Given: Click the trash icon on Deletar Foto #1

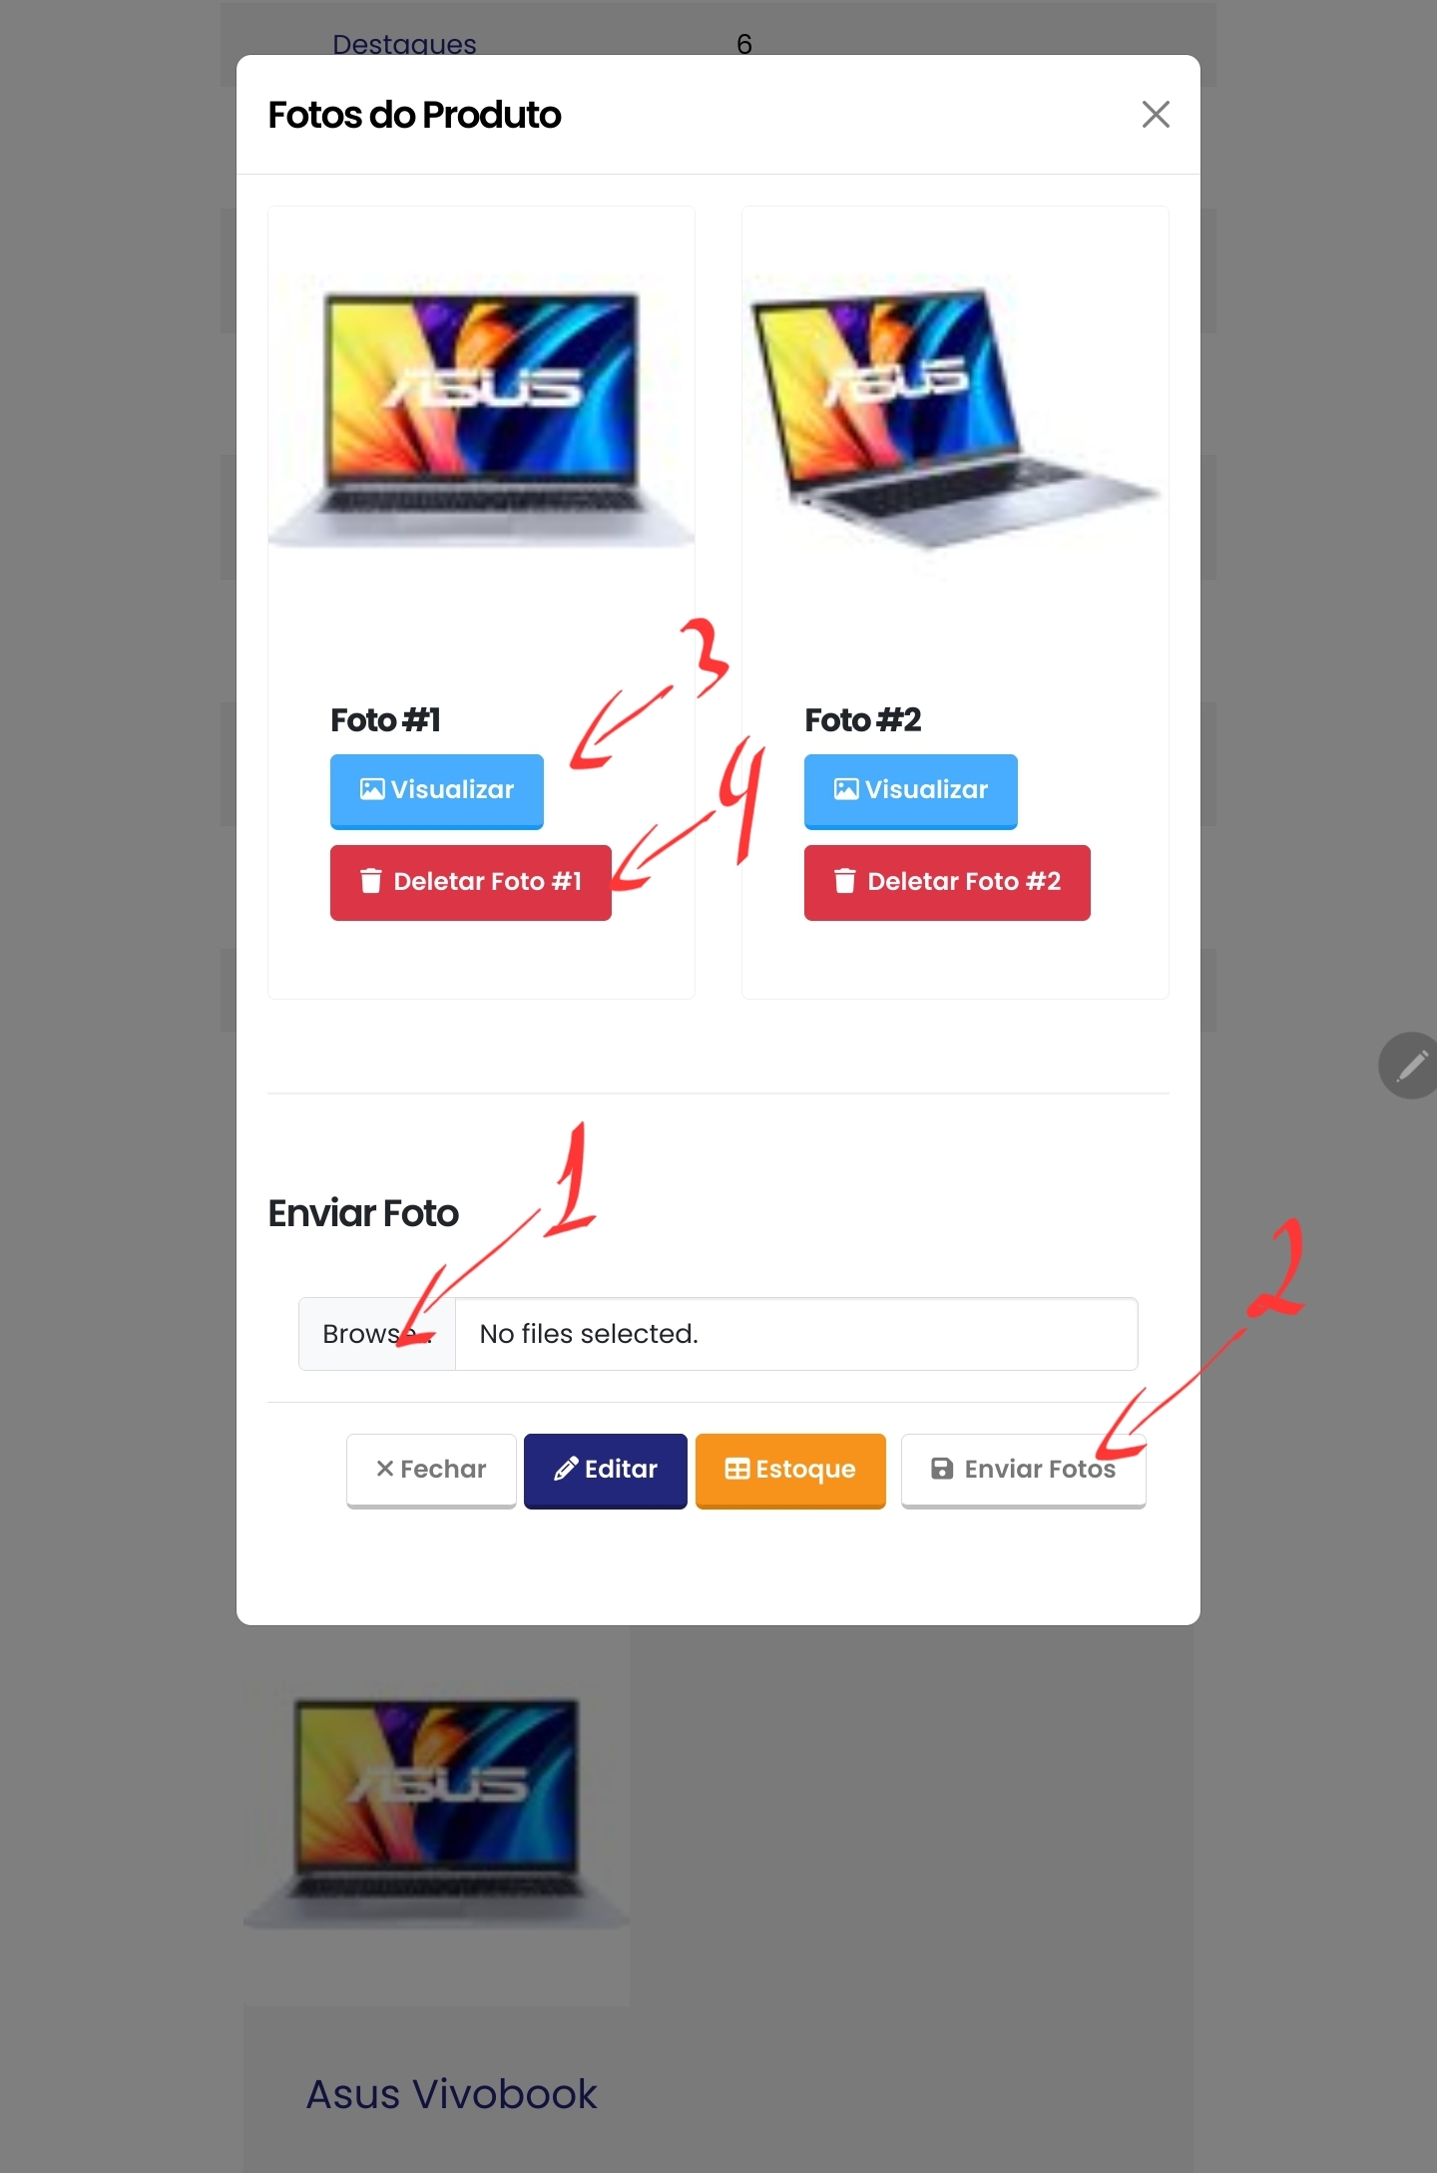Looking at the screenshot, I should click(371, 881).
